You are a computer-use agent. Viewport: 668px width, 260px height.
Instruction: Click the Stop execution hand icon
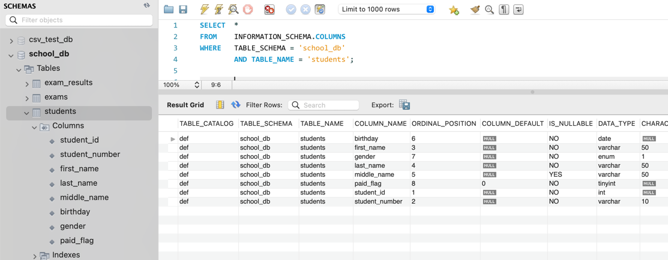point(248,10)
